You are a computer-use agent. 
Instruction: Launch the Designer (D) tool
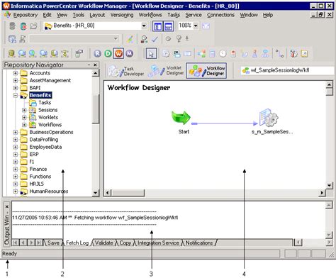[x=108, y=54]
